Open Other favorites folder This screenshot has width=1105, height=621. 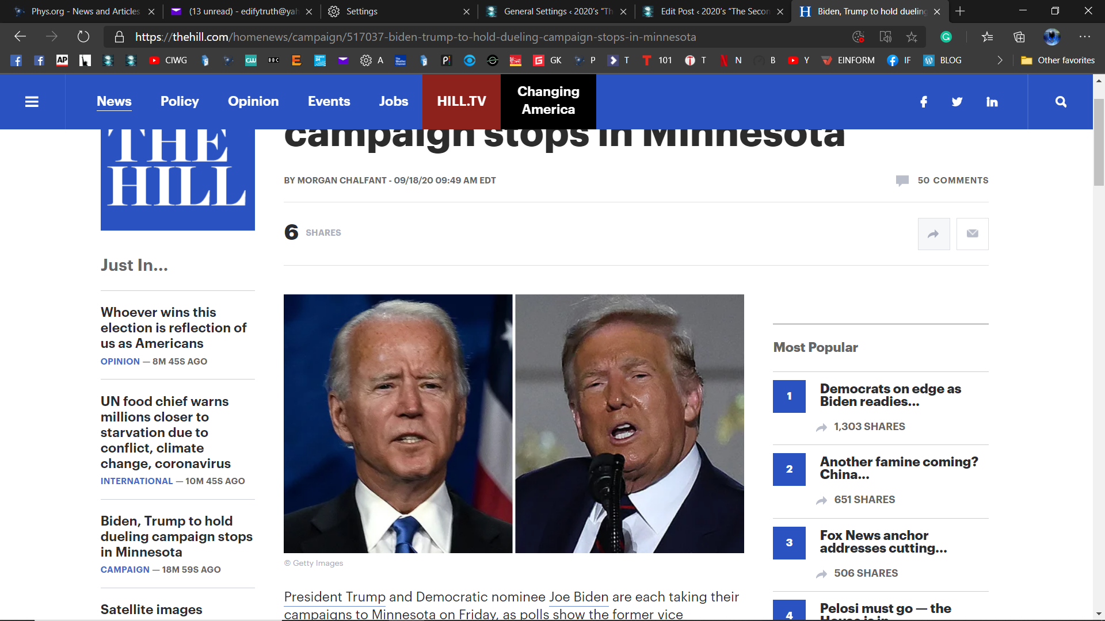(1058, 60)
